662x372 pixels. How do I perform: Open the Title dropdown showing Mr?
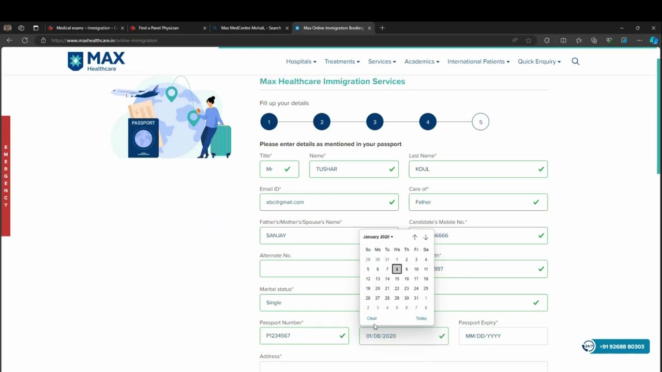point(279,169)
